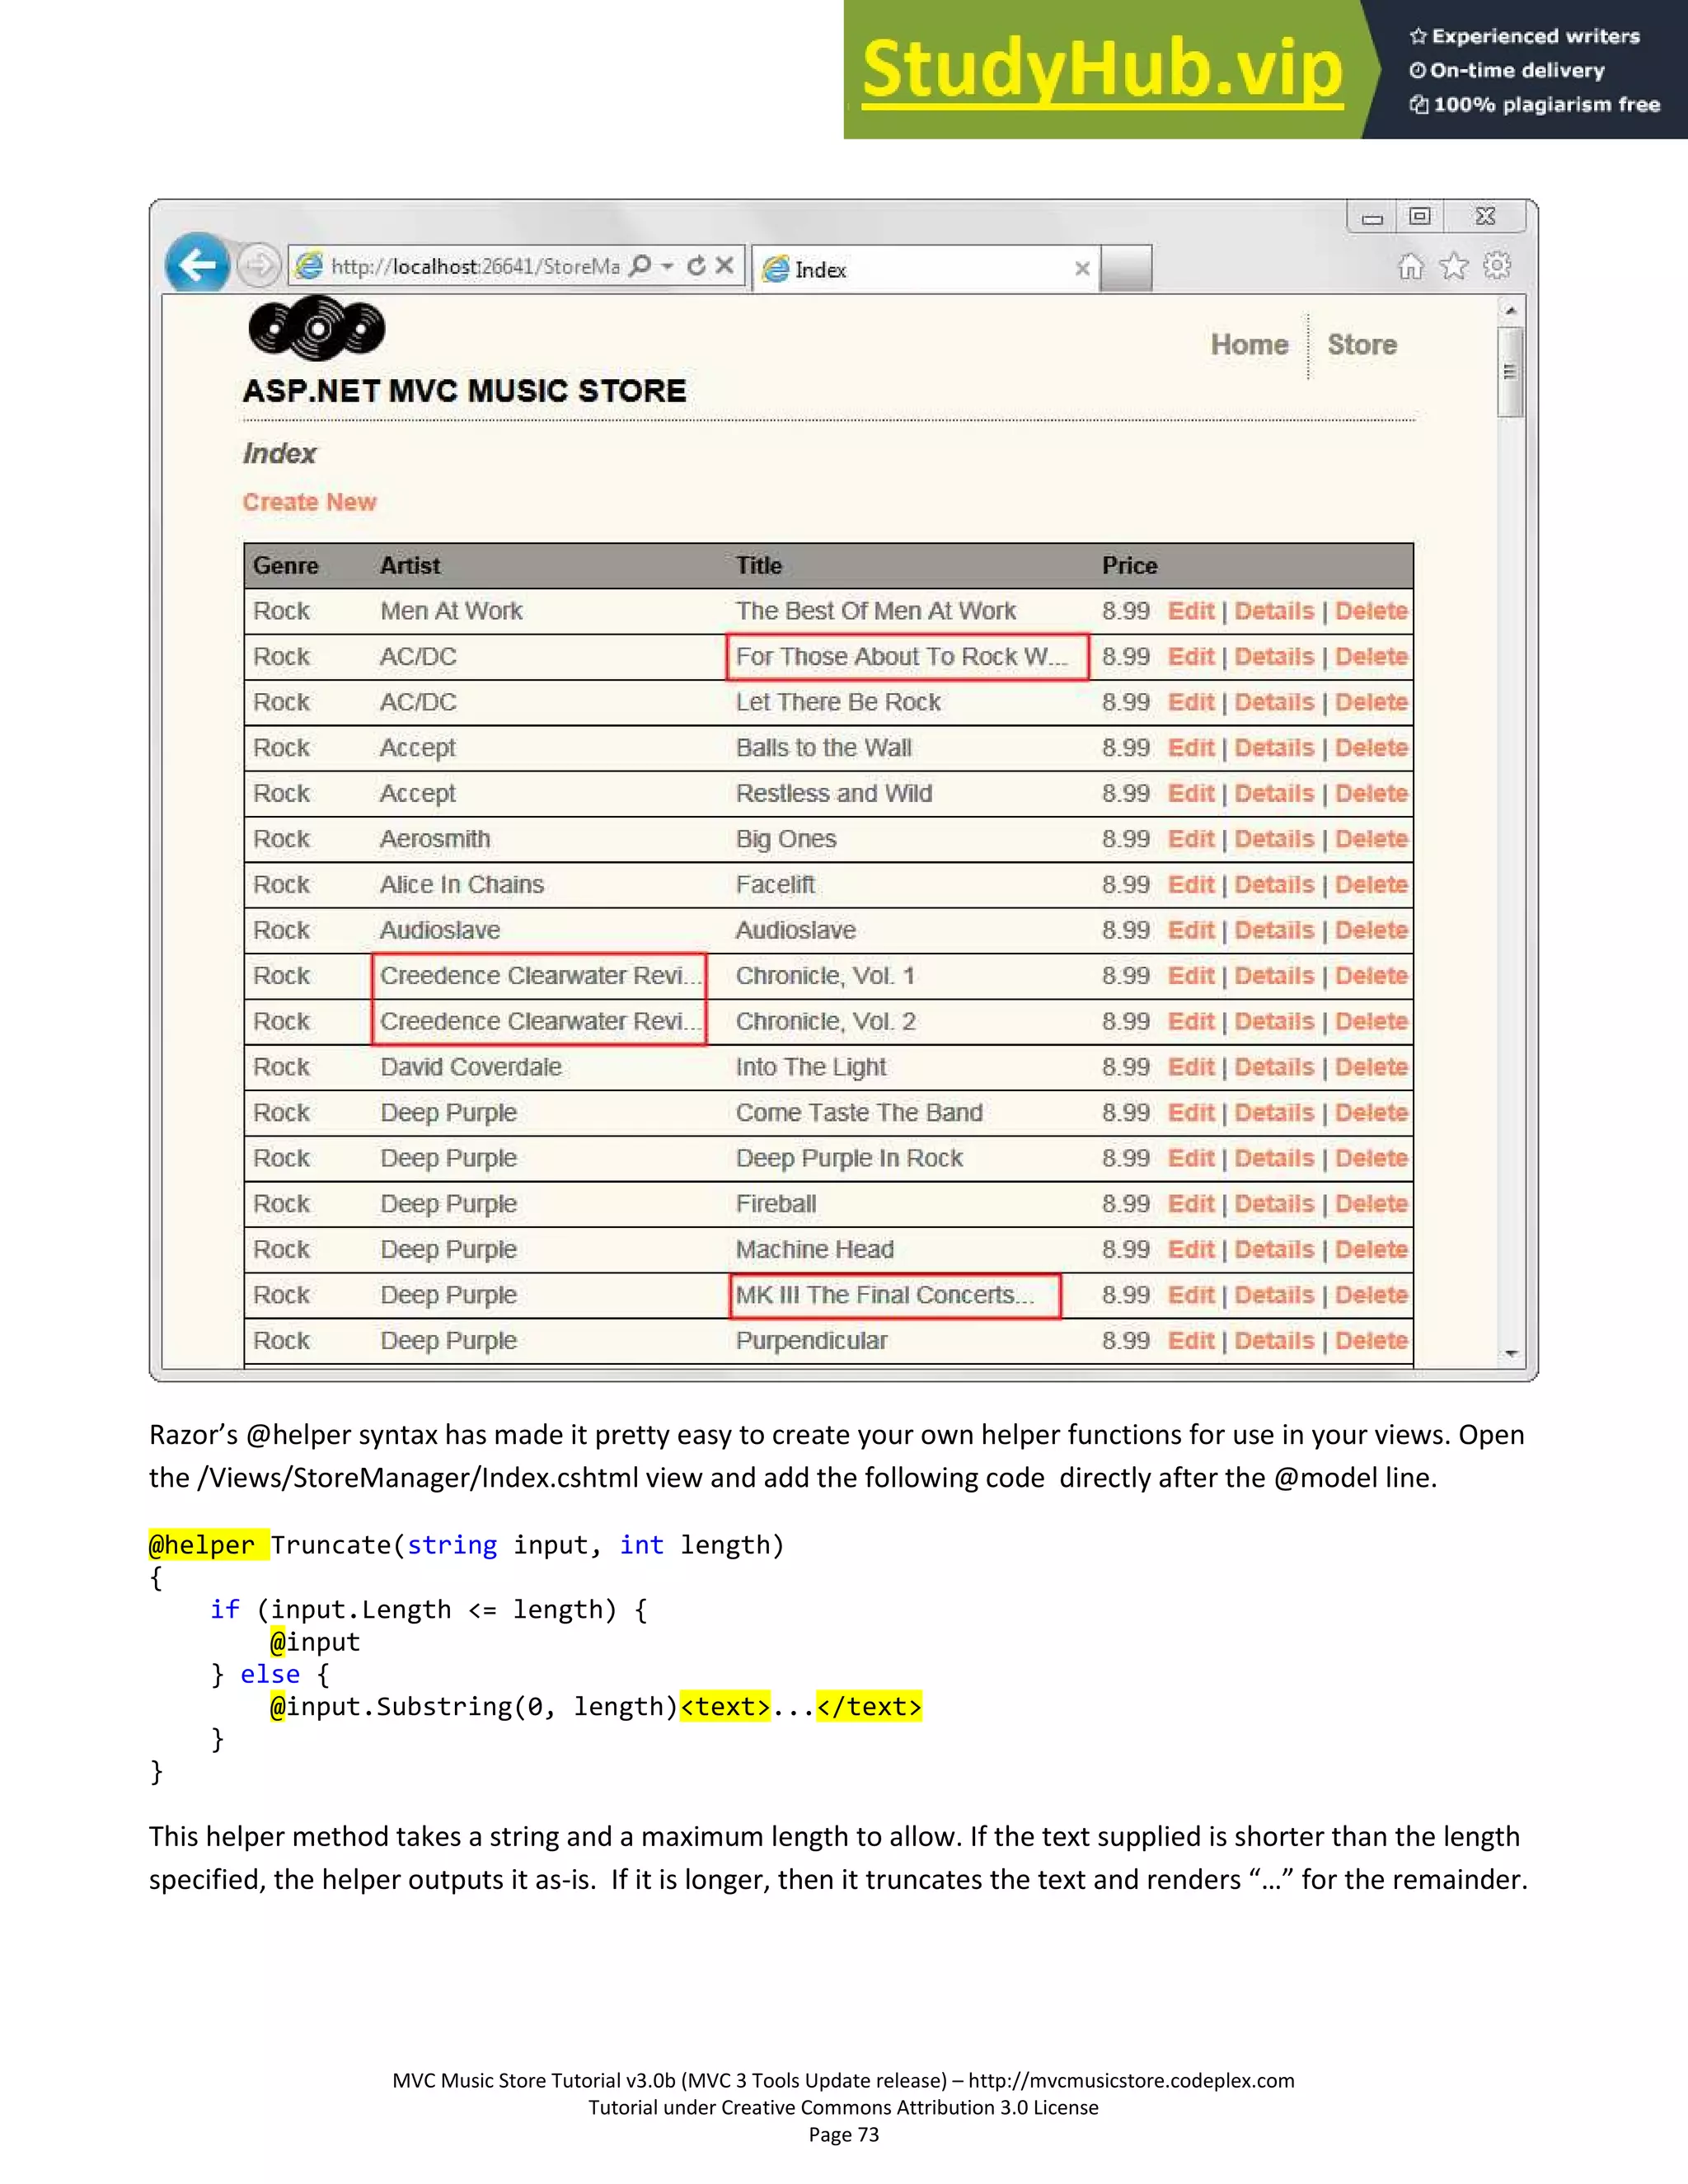Open the Home navigation link

pos(1249,344)
